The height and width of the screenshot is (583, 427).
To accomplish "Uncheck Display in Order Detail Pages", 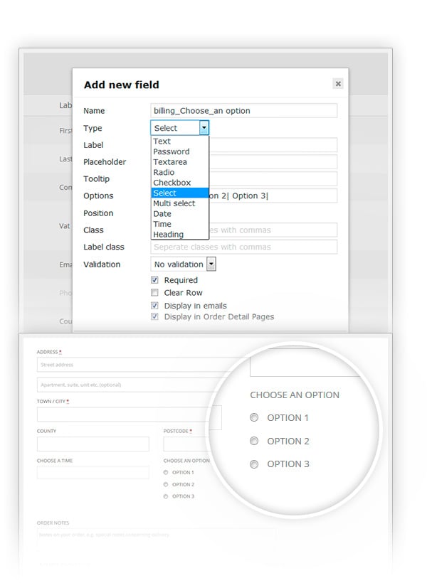I will 154,317.
